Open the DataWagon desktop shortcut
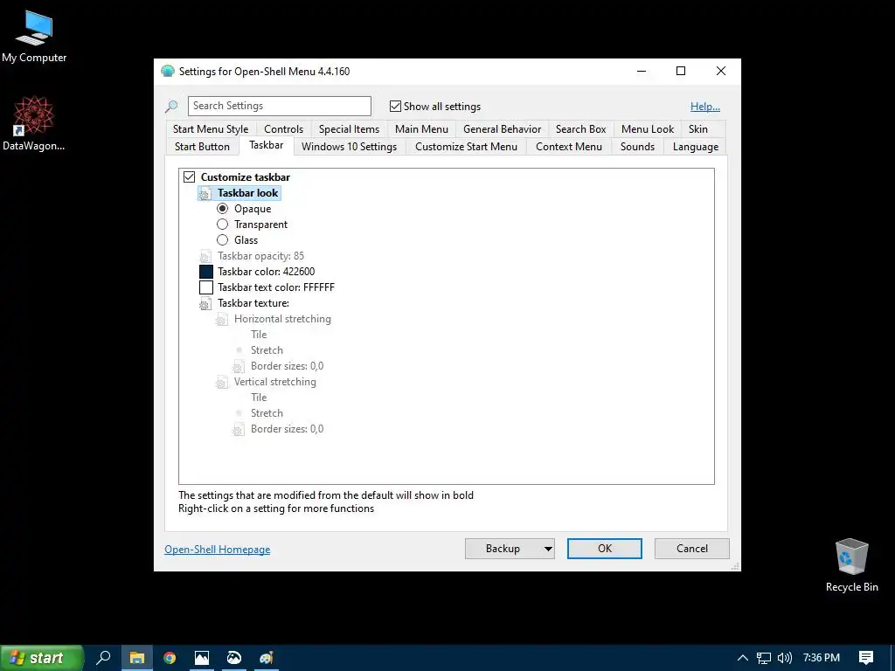Image resolution: width=895 pixels, height=671 pixels. [x=34, y=124]
